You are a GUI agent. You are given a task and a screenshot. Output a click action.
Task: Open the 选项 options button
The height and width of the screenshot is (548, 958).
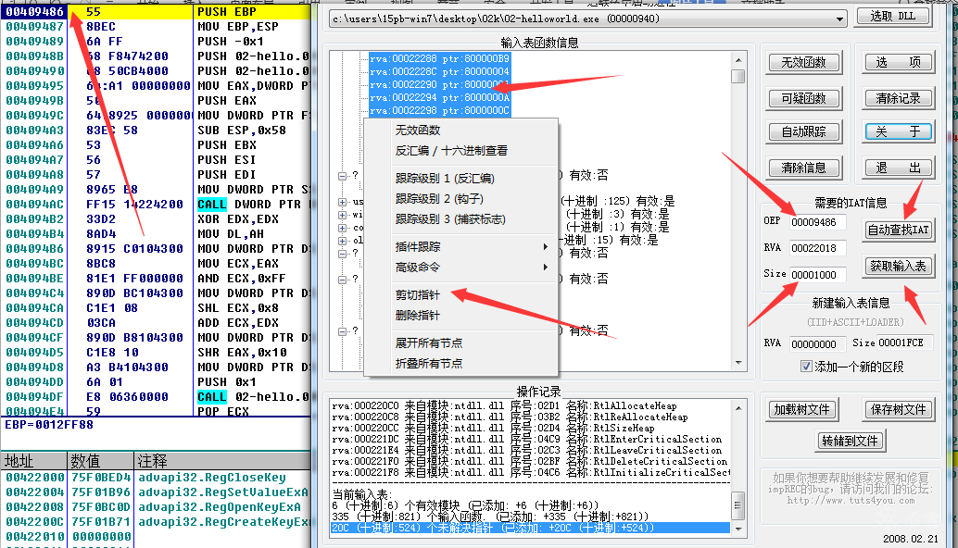tap(898, 62)
